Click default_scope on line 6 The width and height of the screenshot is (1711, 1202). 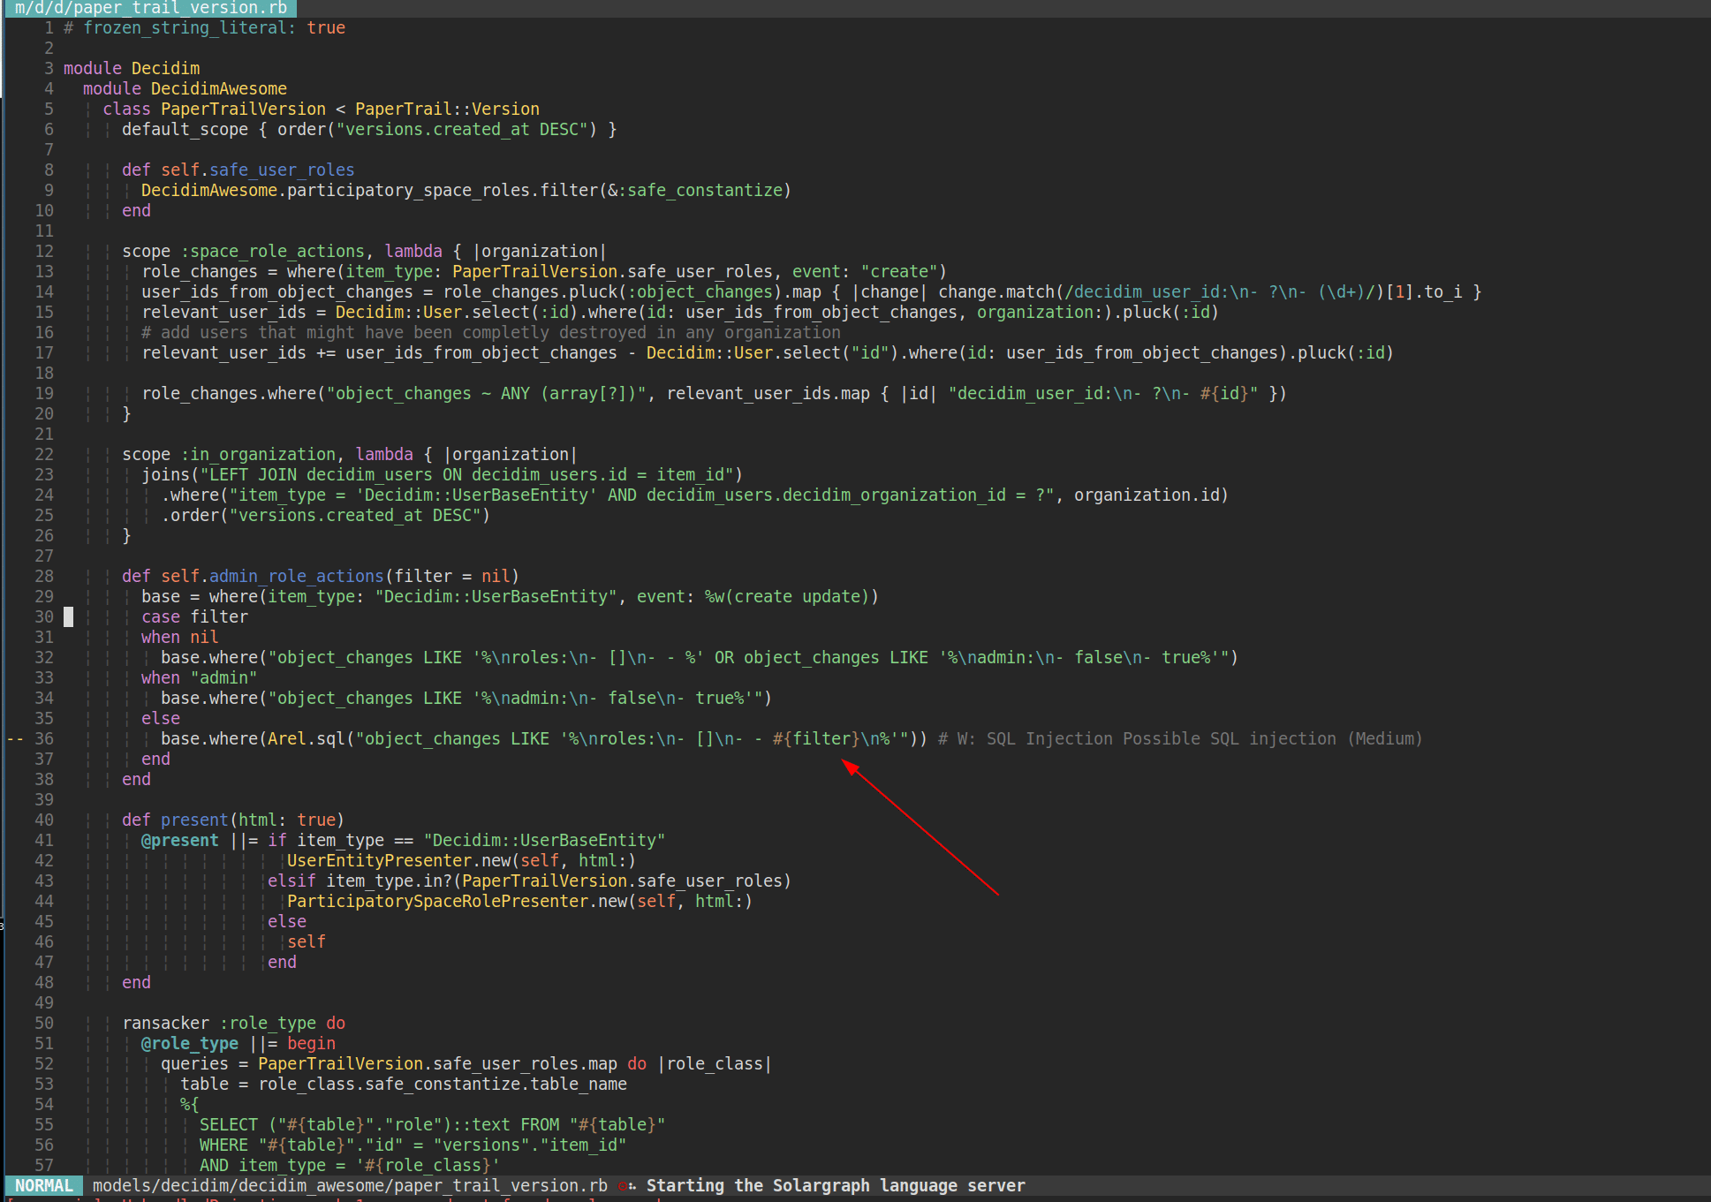pos(185,129)
